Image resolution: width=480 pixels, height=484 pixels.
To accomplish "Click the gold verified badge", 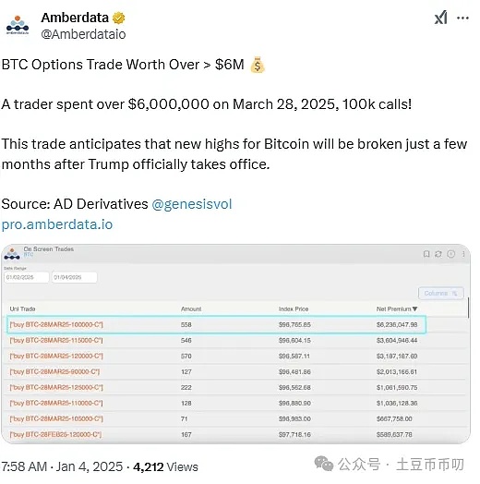I will [118, 18].
